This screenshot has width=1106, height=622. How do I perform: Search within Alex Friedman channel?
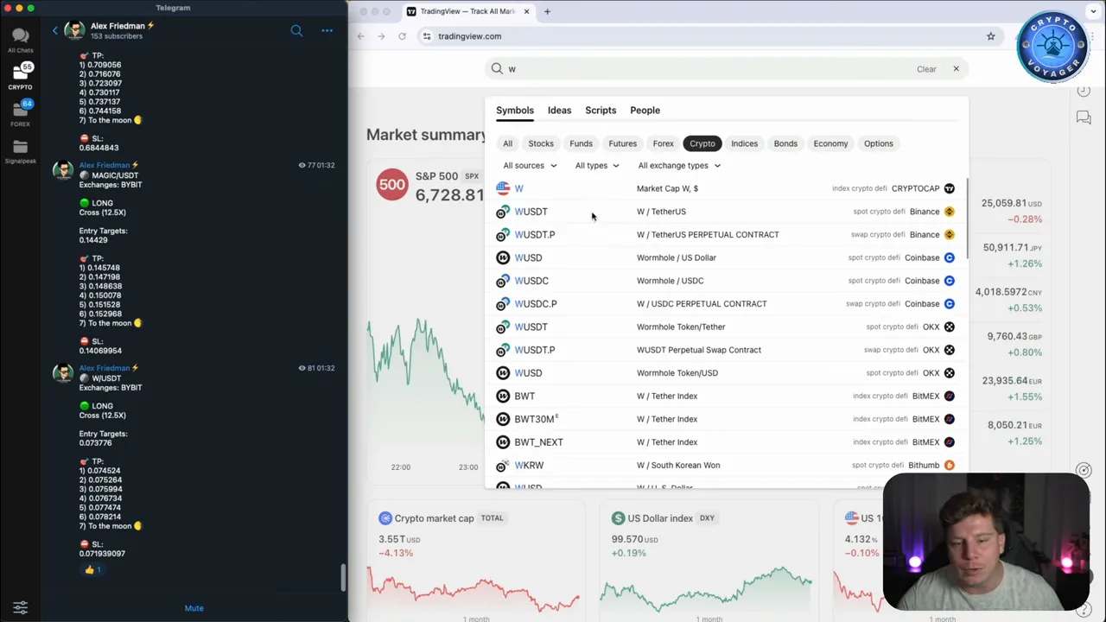pyautogui.click(x=296, y=31)
